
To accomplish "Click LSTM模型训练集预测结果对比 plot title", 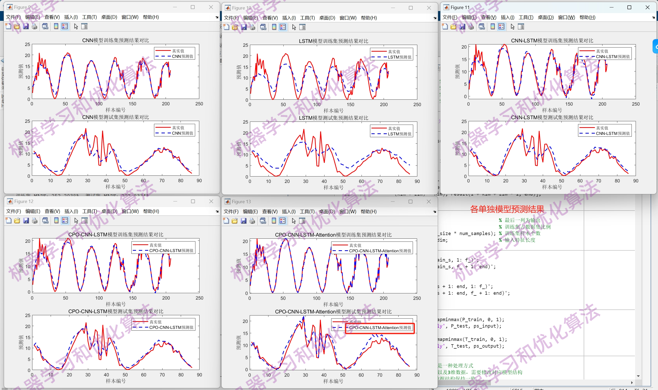I will click(x=333, y=41).
